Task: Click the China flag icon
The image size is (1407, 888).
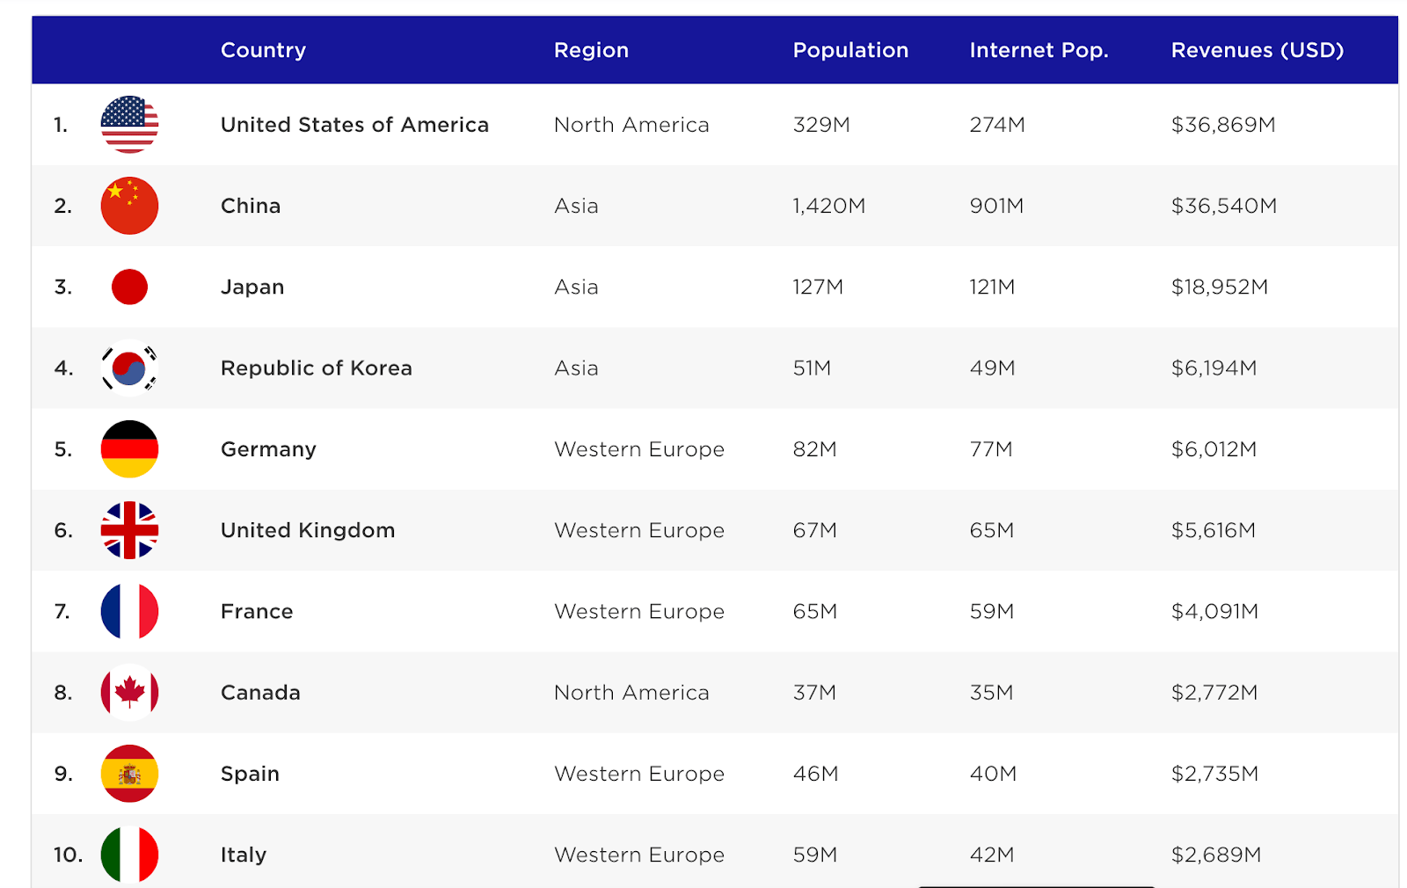Action: [x=129, y=206]
